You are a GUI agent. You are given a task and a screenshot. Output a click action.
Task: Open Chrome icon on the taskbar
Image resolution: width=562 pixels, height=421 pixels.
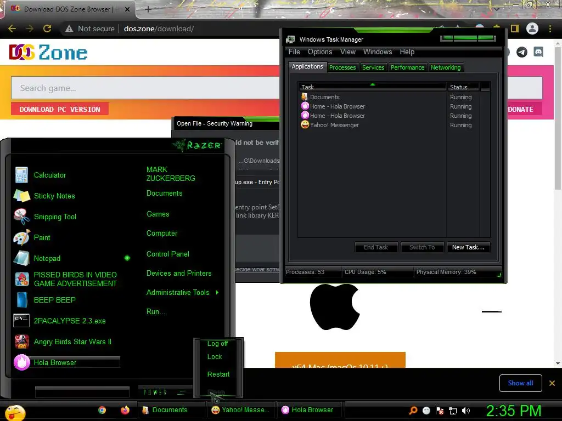(102, 410)
